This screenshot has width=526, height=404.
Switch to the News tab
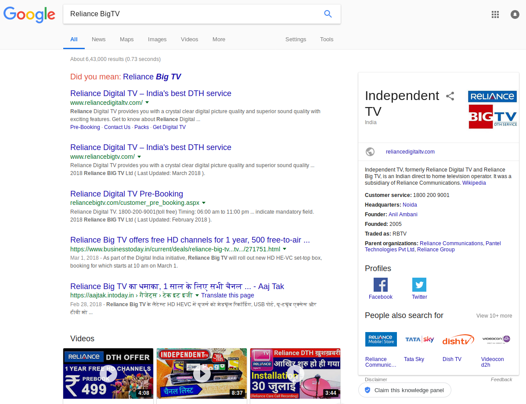[99, 39]
